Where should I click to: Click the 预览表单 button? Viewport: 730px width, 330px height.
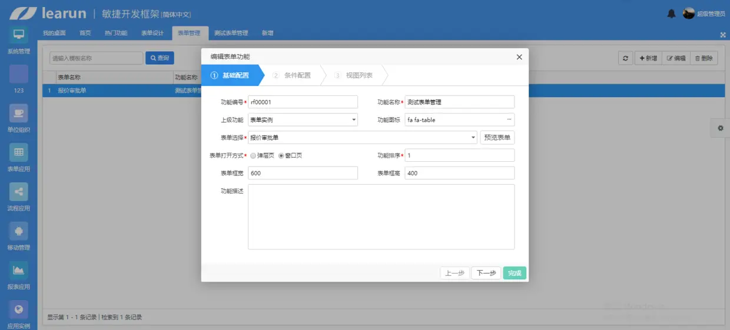[x=497, y=138]
